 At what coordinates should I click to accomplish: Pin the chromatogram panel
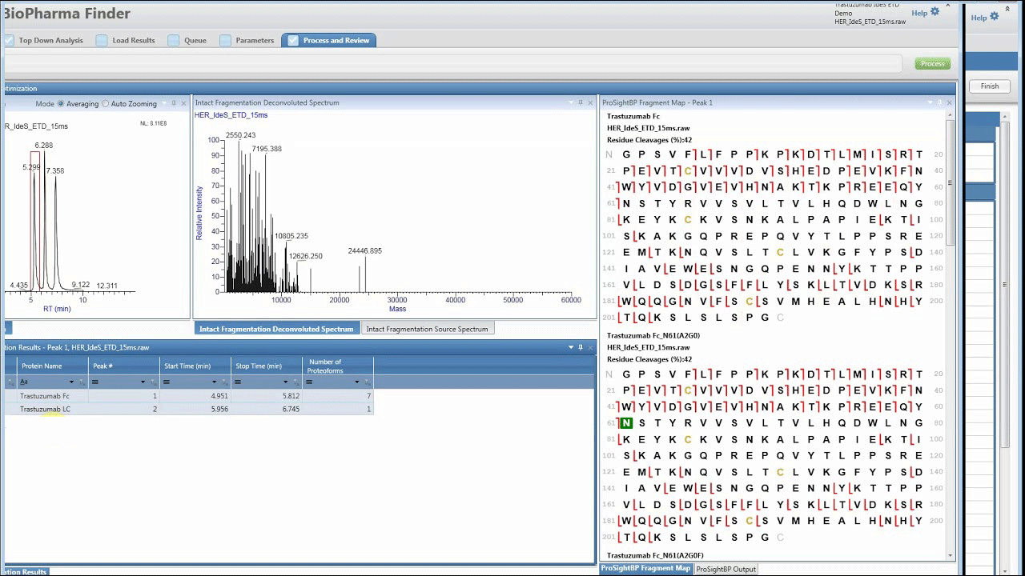click(x=174, y=103)
